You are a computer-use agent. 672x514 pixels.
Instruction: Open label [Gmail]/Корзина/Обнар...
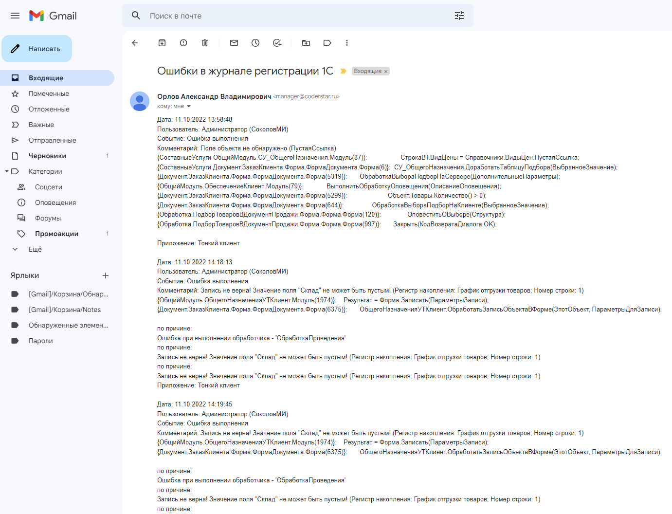[57, 294]
